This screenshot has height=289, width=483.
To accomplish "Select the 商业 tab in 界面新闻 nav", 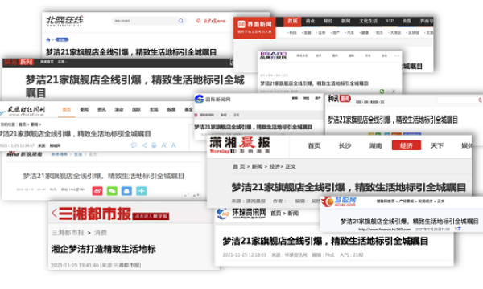I will pos(310,21).
